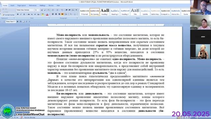The width and height of the screenshot is (211, 119).
Task: Click the Copy command in Clipboard group
Action: click(5, 12)
